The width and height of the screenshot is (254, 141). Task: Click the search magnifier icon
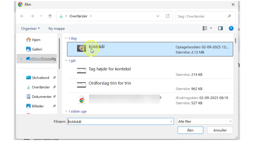pos(229,16)
